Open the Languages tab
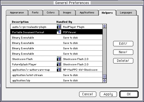The image size is (144, 102). [x=126, y=13]
